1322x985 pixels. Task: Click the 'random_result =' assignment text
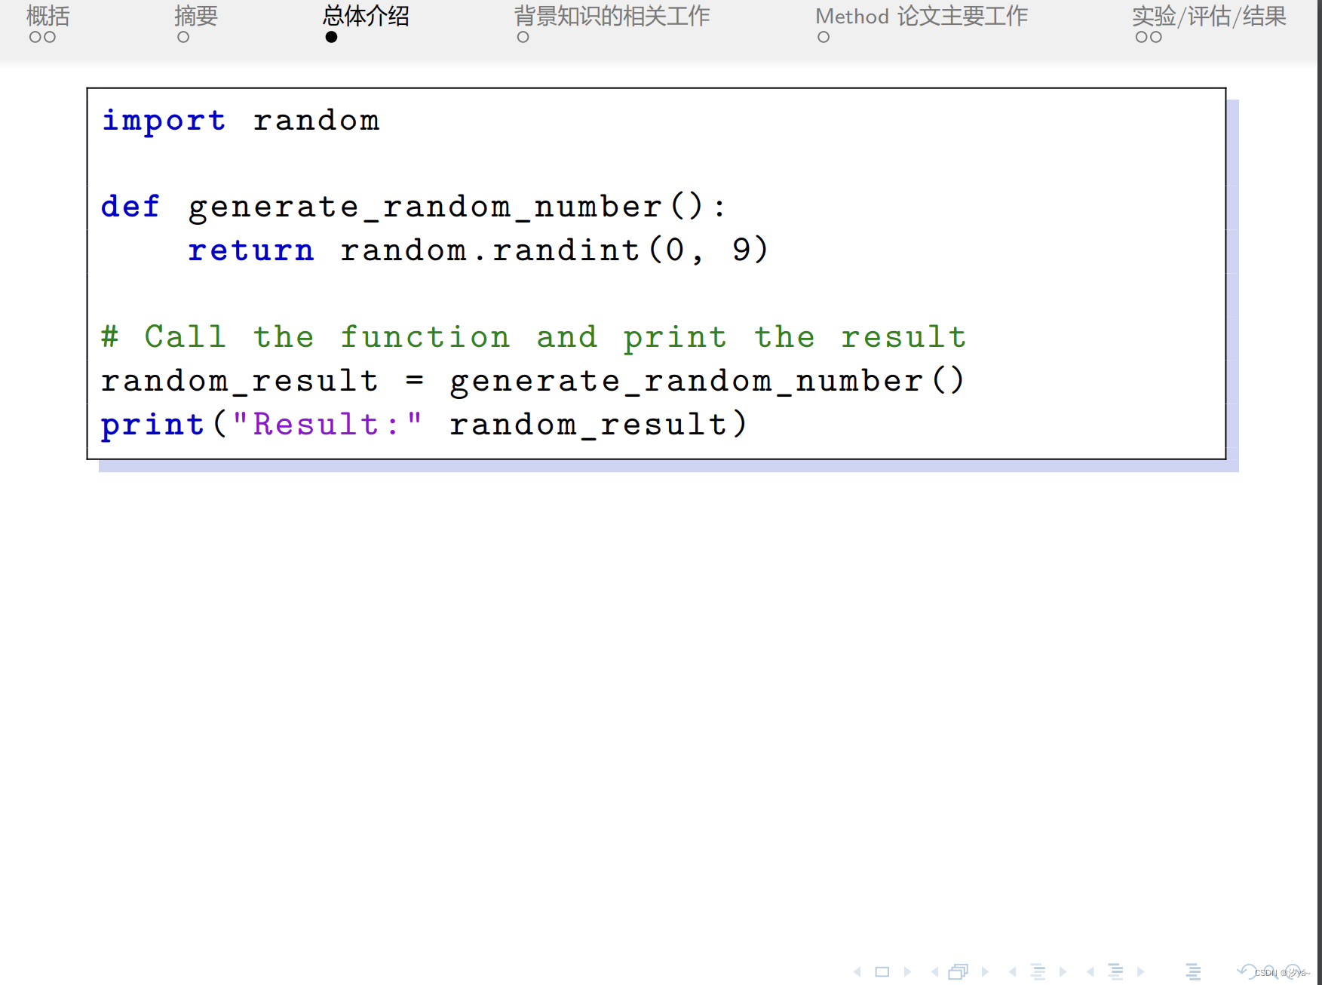coord(262,381)
